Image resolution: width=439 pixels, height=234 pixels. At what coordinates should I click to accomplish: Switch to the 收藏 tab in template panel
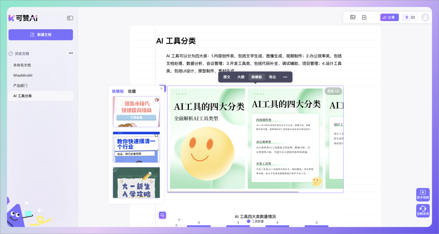tap(132, 91)
